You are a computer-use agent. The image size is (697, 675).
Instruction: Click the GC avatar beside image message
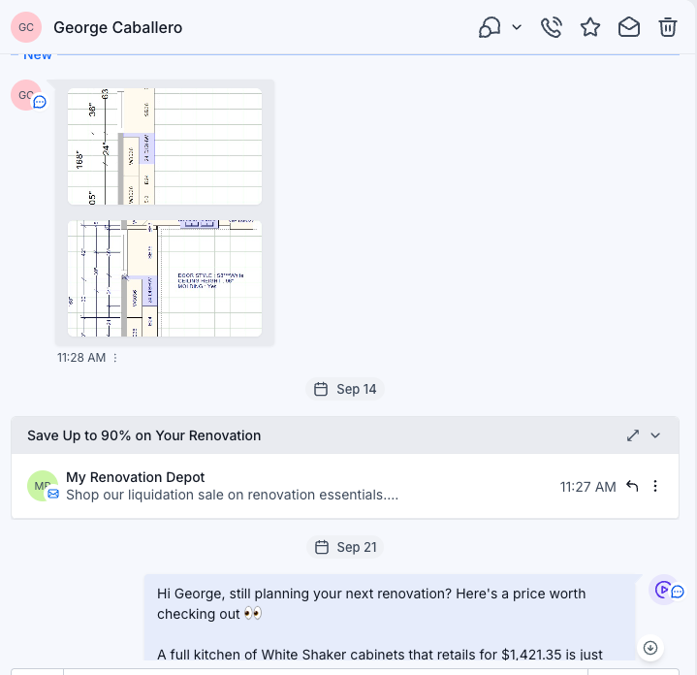pos(26,95)
